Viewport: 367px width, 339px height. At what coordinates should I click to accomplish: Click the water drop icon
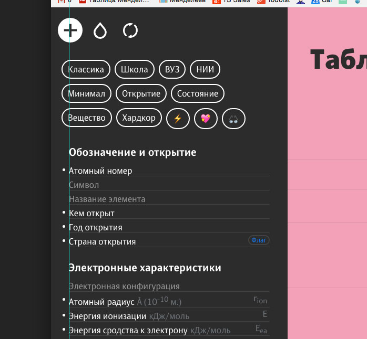point(99,31)
